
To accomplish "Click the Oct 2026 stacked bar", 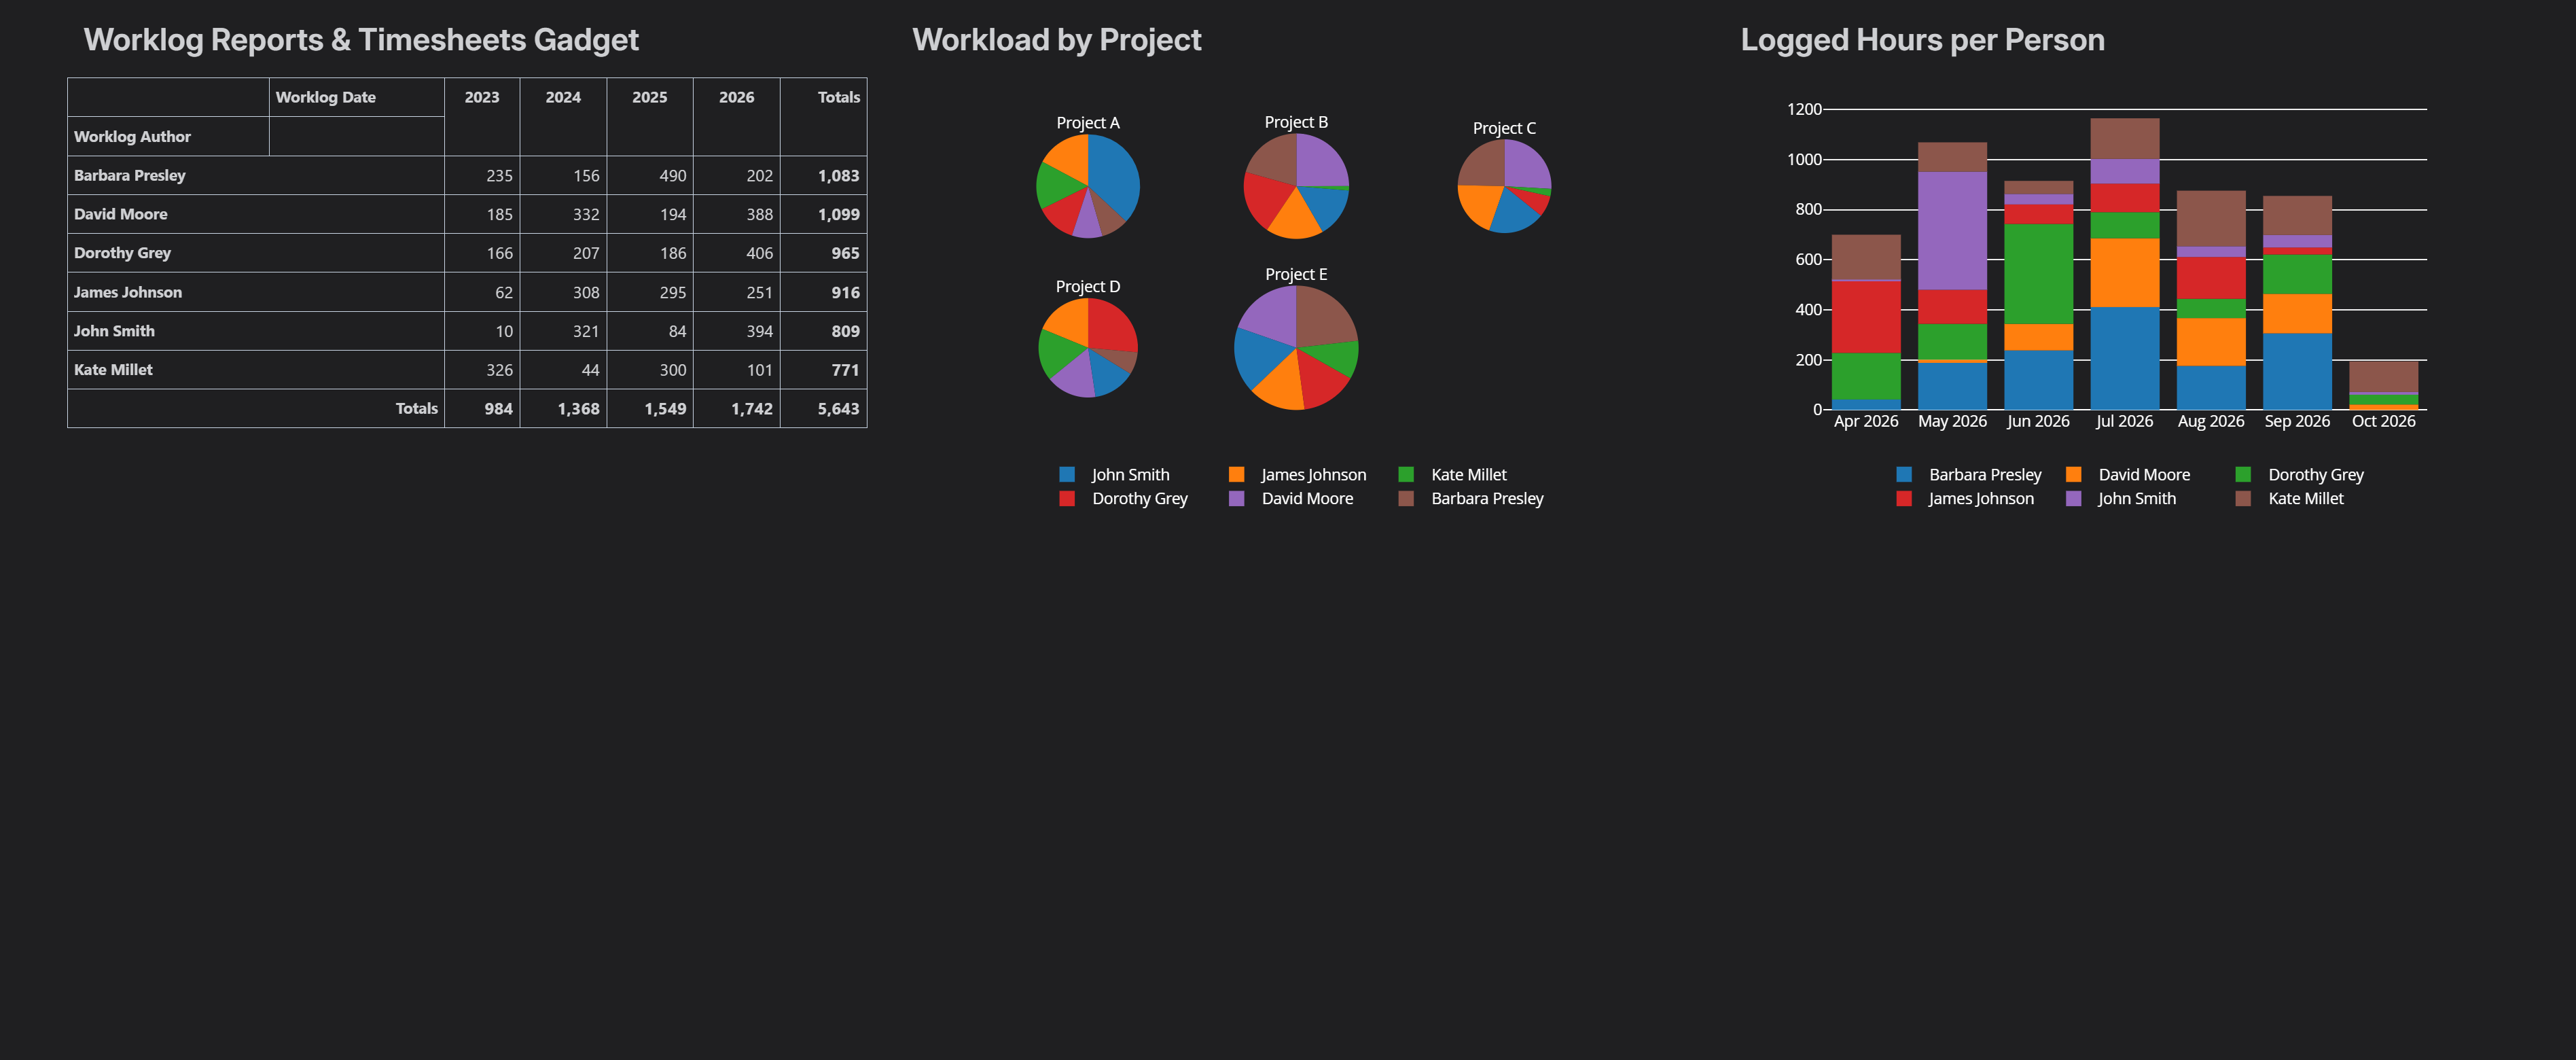I will pos(2383,385).
